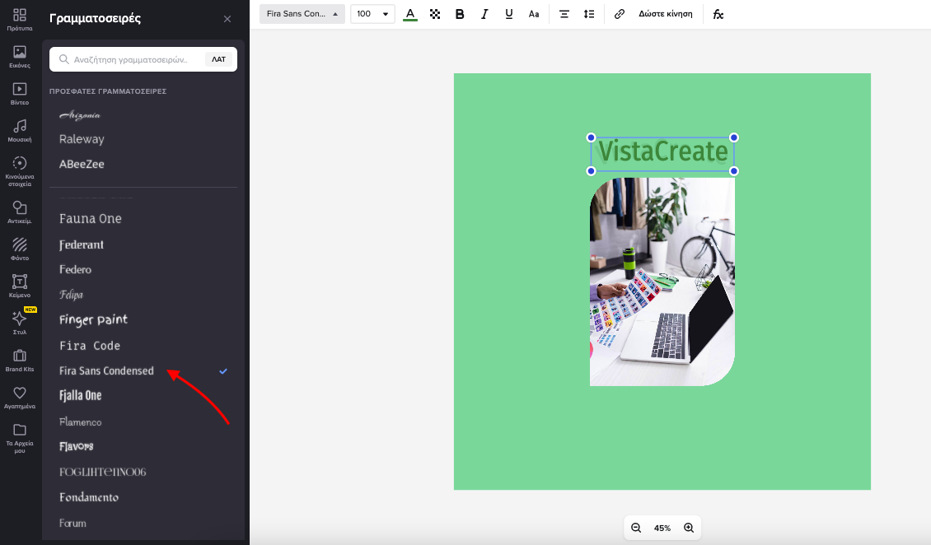Change text alignment

[564, 14]
